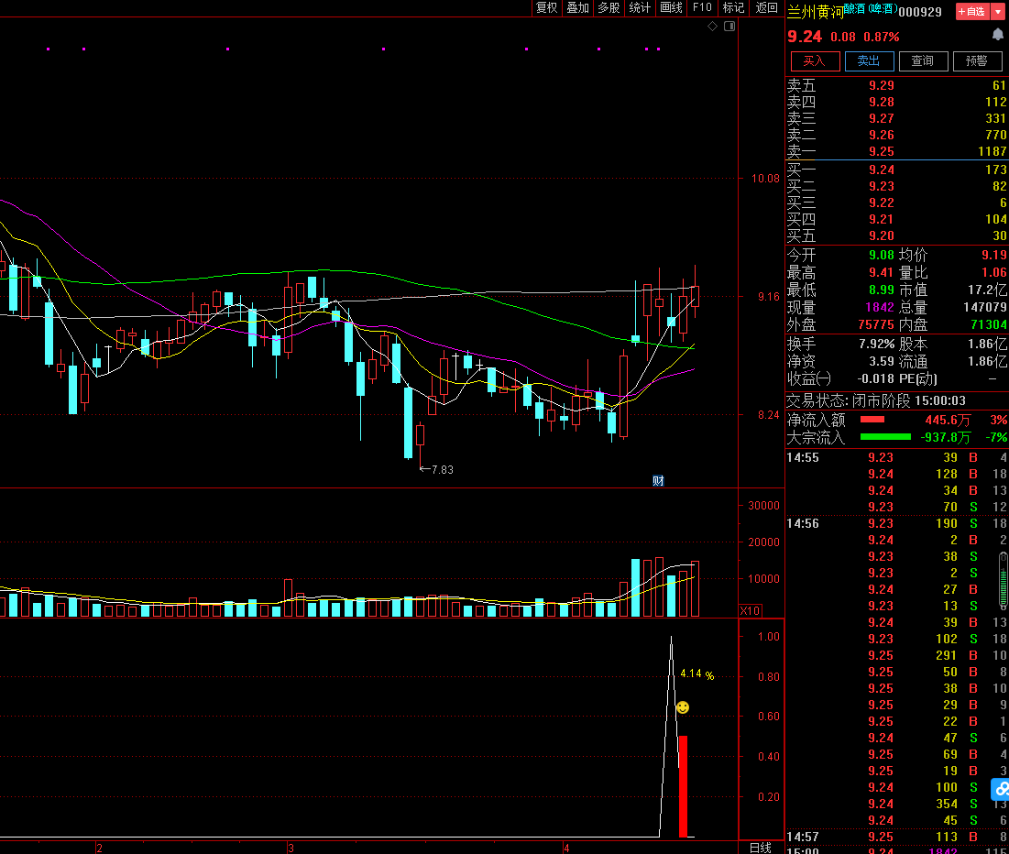The image size is (1009, 854).
Task: Click the 量比 value 1.06
Action: tap(994, 273)
